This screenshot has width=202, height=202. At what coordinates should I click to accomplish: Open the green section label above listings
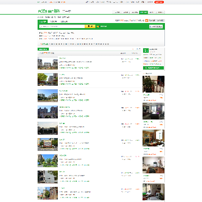tap(43, 49)
